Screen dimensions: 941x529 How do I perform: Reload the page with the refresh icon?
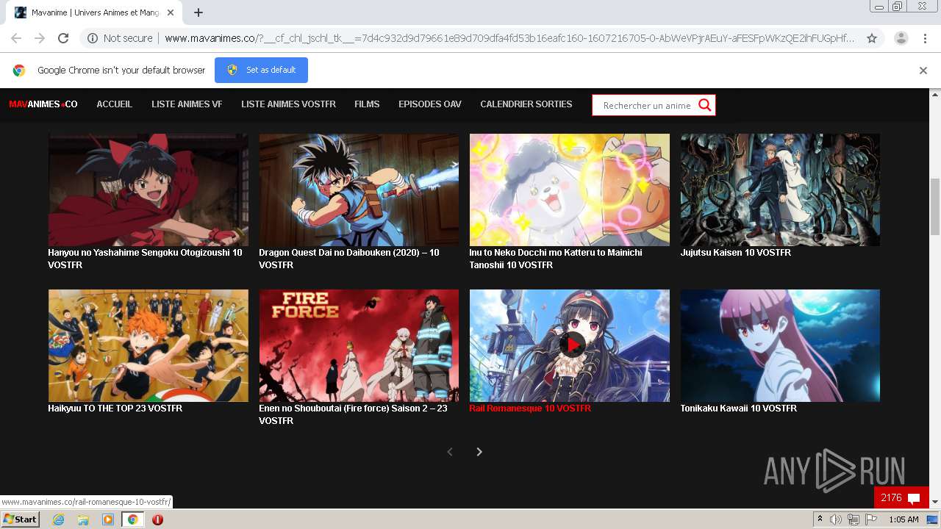point(63,38)
